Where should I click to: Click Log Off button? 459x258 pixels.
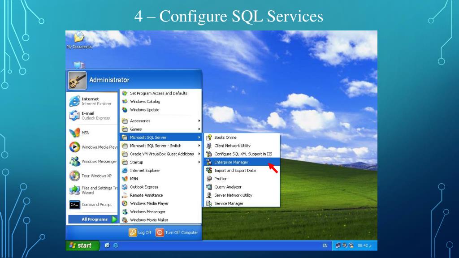(140, 232)
